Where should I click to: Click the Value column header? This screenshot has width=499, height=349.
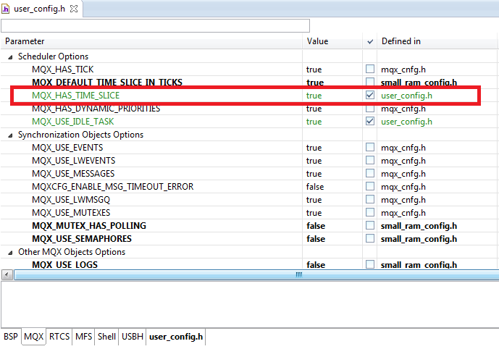[332, 41]
